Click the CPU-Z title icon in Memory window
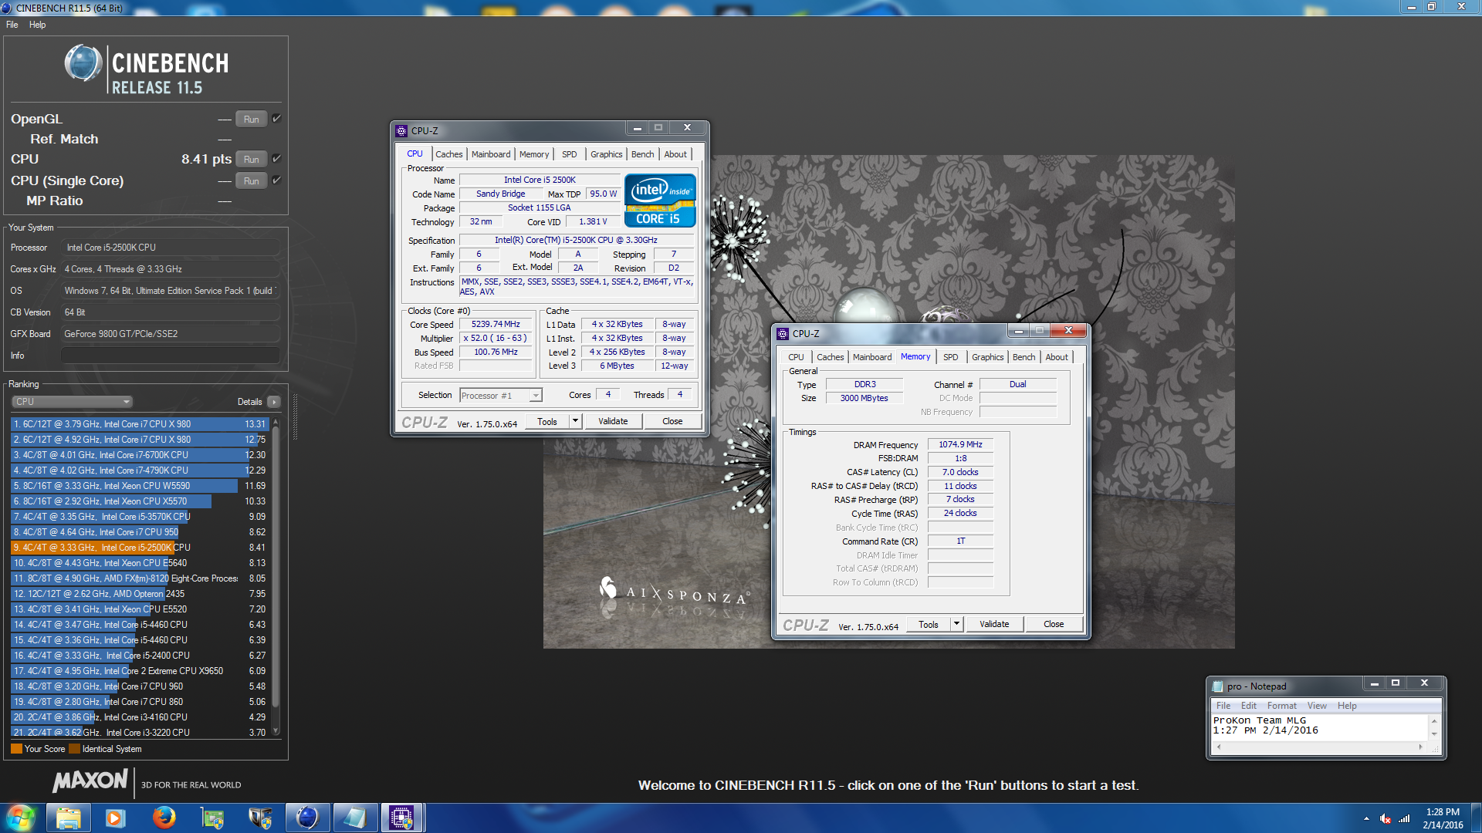This screenshot has height=833, width=1482. [783, 333]
